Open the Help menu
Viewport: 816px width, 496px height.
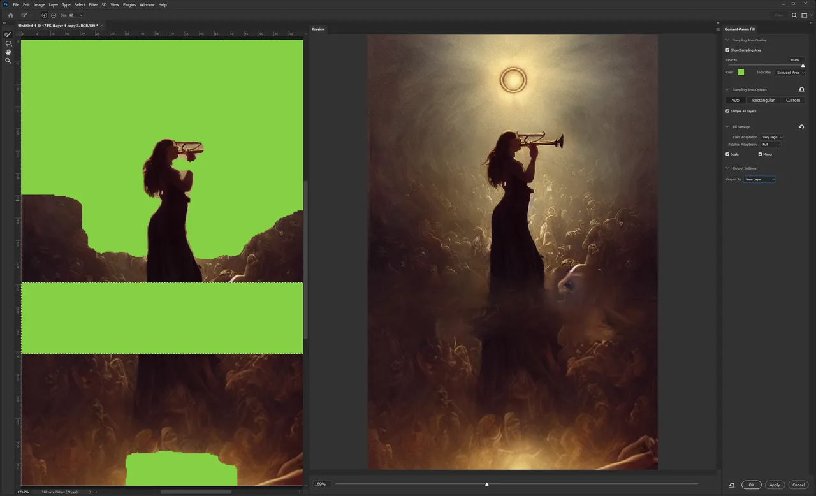click(x=163, y=4)
